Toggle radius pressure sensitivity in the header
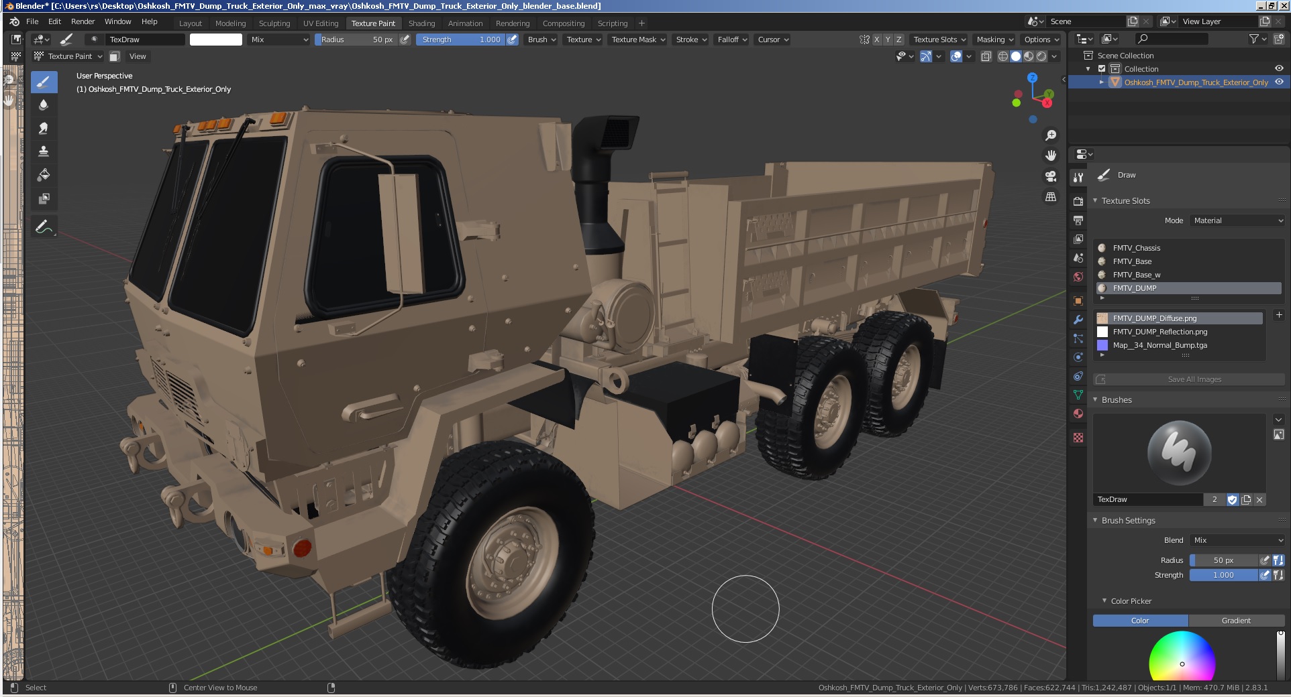This screenshot has height=697, width=1291. coord(405,40)
